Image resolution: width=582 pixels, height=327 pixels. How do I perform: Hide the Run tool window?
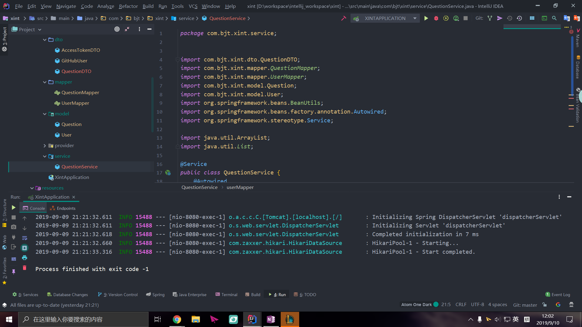pyautogui.click(x=569, y=197)
